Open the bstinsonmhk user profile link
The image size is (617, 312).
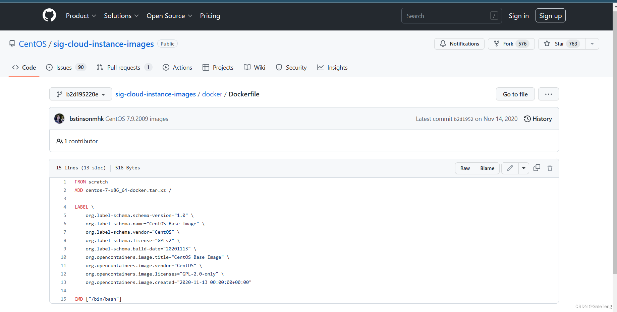87,119
